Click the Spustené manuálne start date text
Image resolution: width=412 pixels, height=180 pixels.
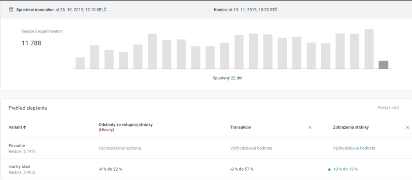point(61,10)
